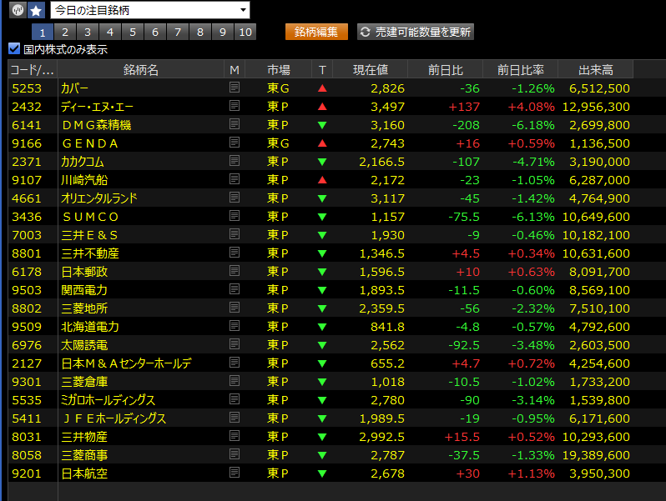Open memo icon for 川崎汽船 row
The image size is (666, 501).
[x=235, y=179]
